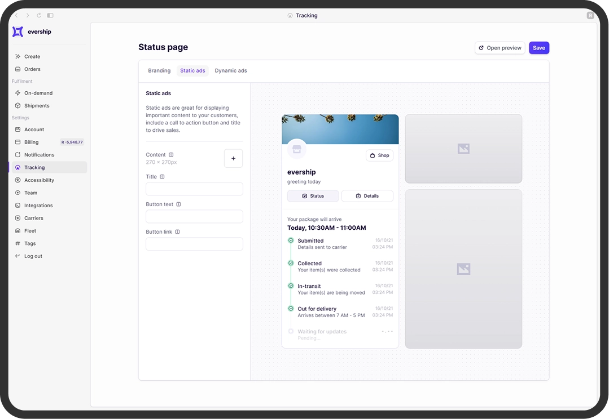The image size is (609, 419).
Task: Click the Open preview button
Action: coord(500,48)
